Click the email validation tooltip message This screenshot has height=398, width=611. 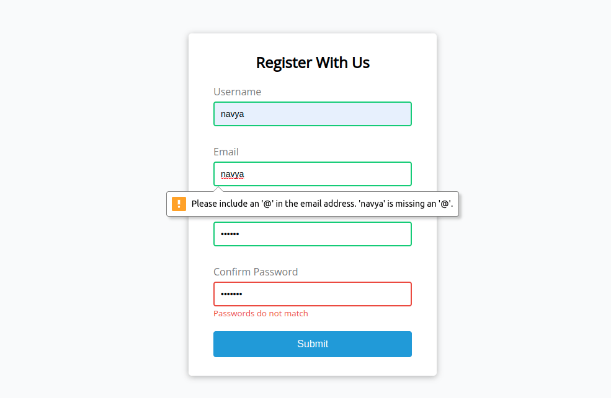click(x=321, y=203)
